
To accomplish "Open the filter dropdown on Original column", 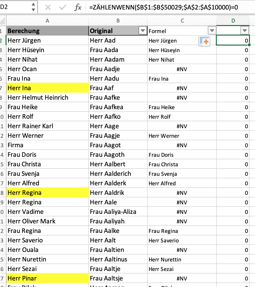I will 143,31.
